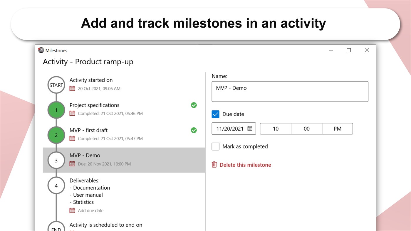Change the PM period selector
Viewport: 411px width, 231px height.
pyautogui.click(x=337, y=129)
